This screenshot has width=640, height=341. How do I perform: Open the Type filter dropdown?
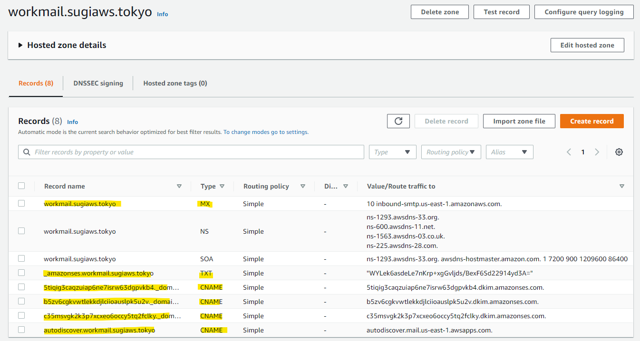coord(393,152)
